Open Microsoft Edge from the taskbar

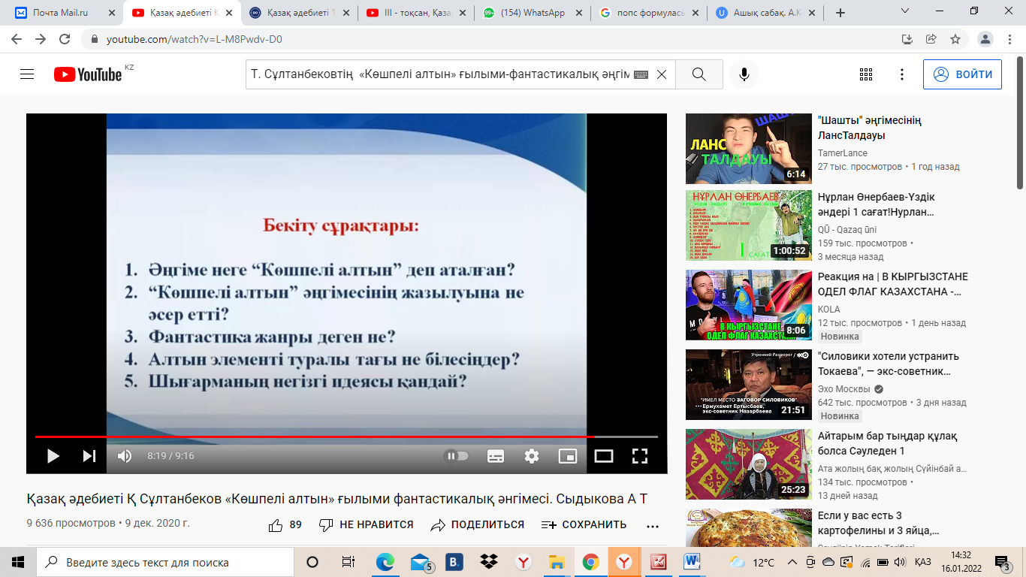click(385, 562)
